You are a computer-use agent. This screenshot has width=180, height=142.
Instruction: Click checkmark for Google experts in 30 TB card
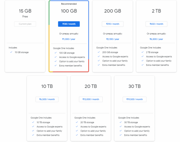[120, 126]
